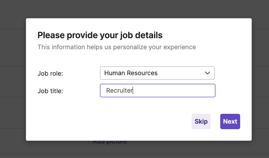
Task: Click the word "Skip" in the footer
Action: point(201,121)
